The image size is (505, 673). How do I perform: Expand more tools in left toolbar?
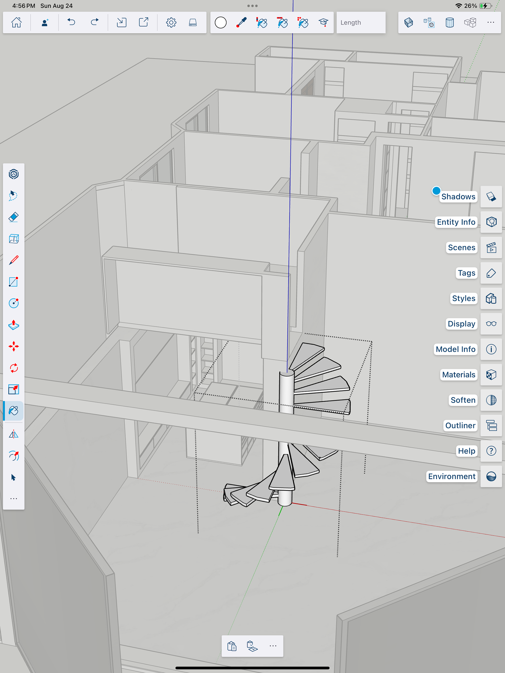[14, 498]
